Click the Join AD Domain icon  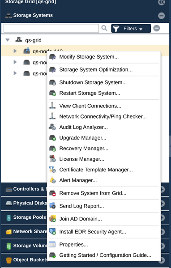coord(52,219)
